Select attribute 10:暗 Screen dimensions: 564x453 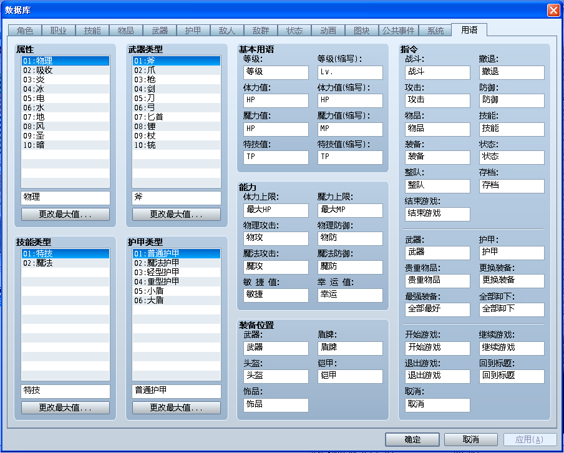coord(66,145)
